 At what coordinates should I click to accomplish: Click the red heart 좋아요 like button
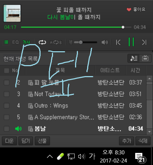click(136, 9)
